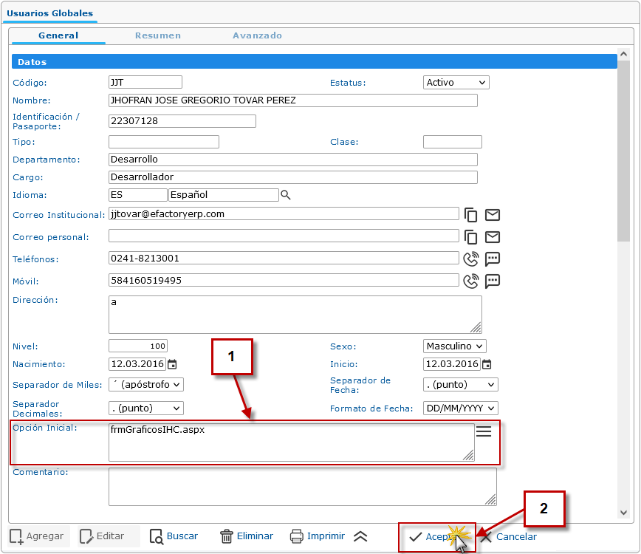Open Separador de Miles dropdown
Screen dimensions: 641x554
click(x=145, y=385)
